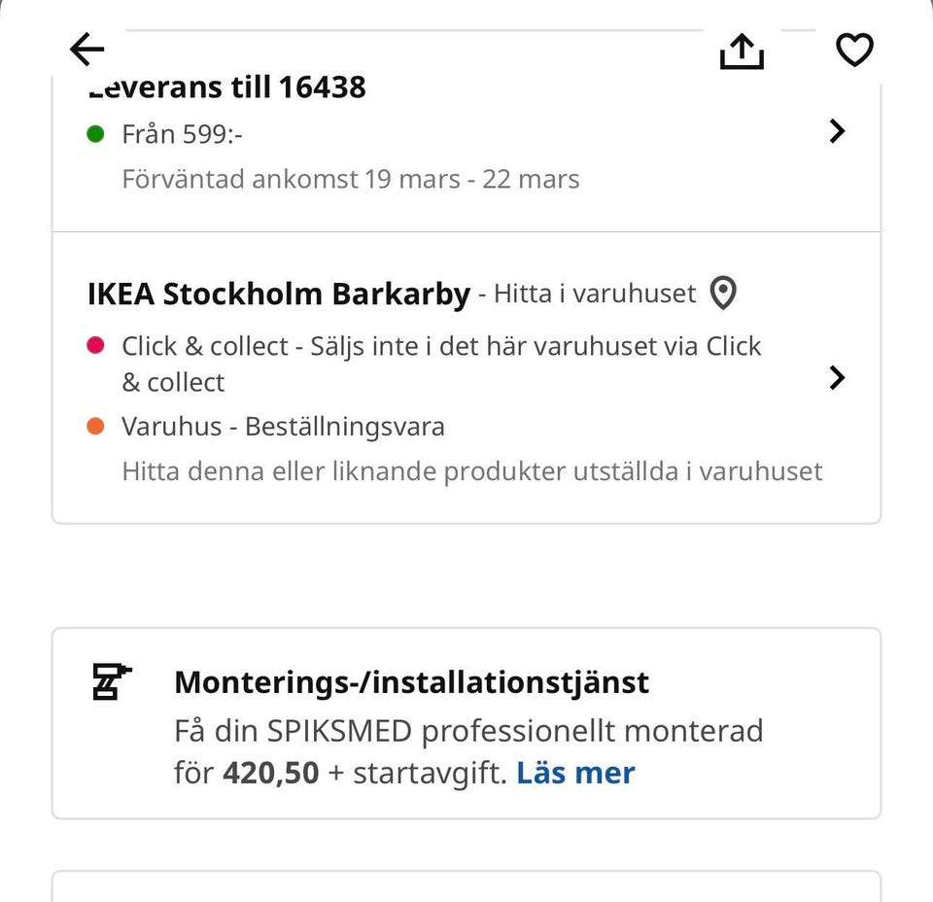Tap the Click & collect unavailable message

pyautogui.click(x=441, y=364)
